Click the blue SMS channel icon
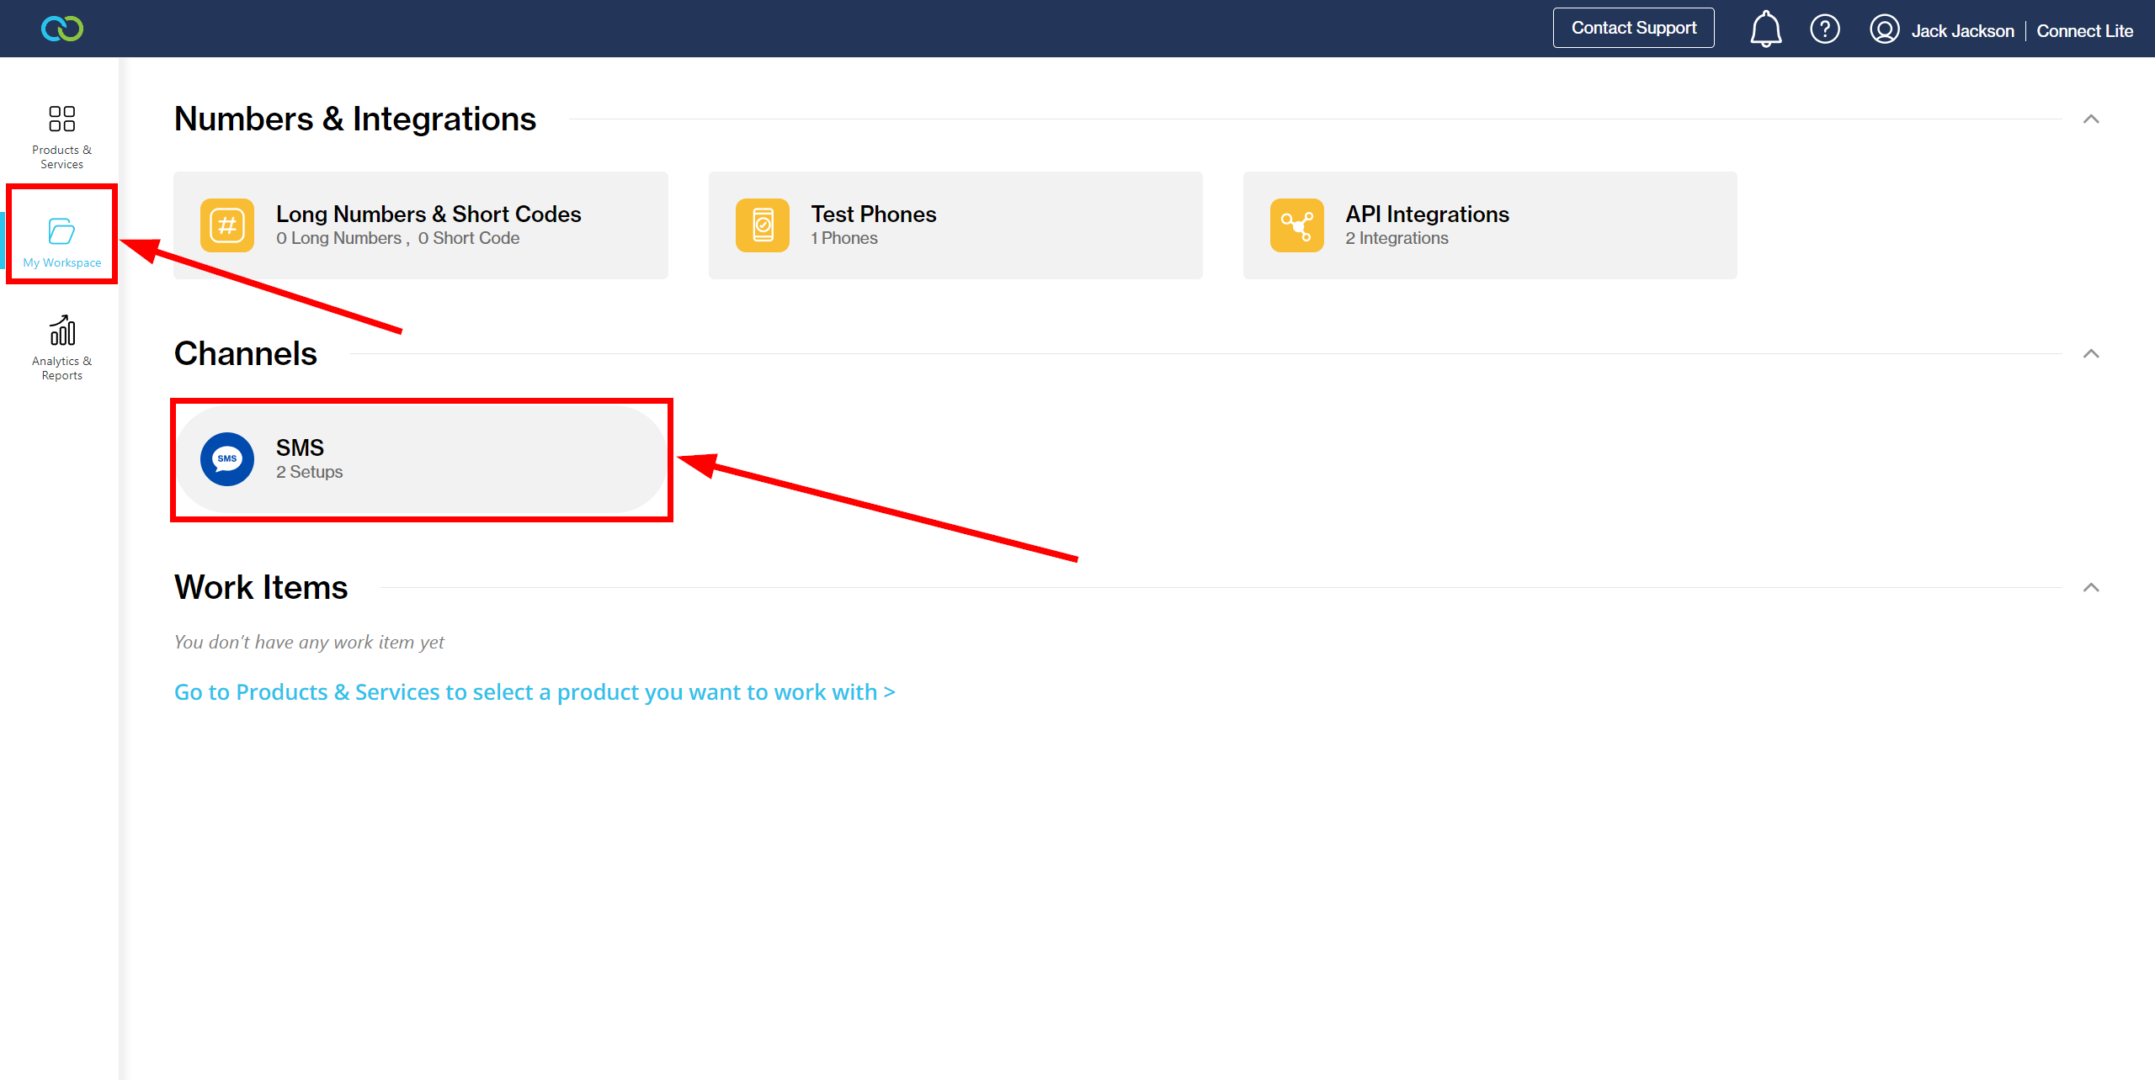Viewport: 2155px width, 1080px height. click(x=227, y=459)
